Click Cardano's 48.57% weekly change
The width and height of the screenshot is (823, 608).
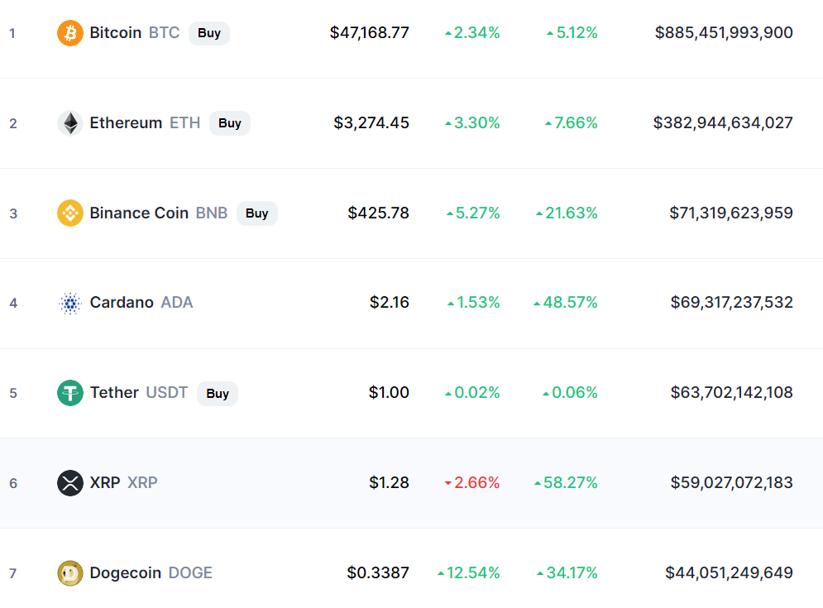565,303
